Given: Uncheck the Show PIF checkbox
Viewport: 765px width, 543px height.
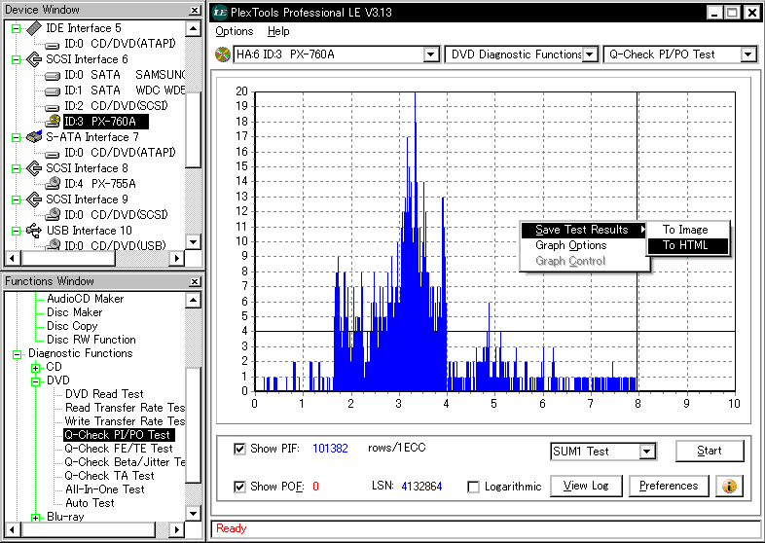Looking at the screenshot, I should (x=239, y=449).
